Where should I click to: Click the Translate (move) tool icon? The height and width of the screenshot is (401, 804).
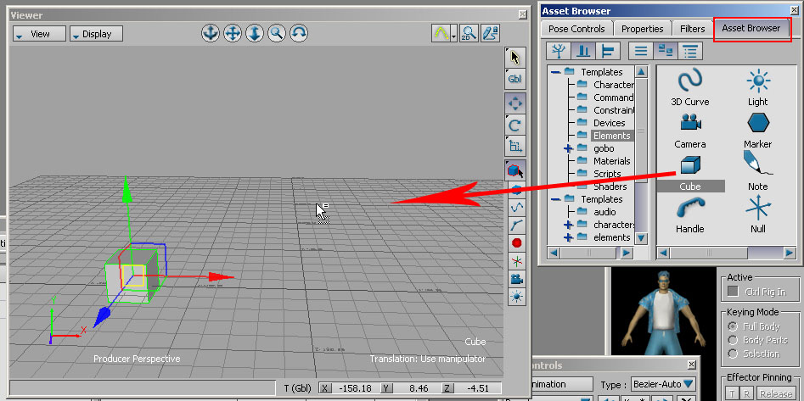pos(514,103)
